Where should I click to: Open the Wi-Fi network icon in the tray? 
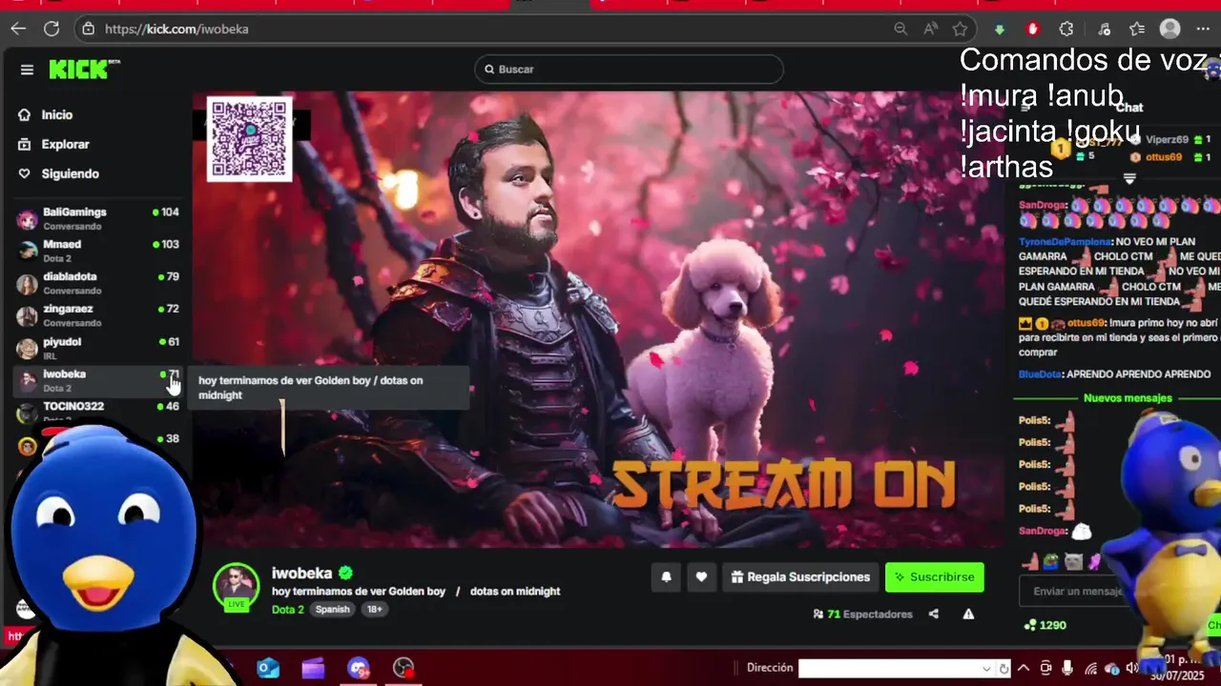point(1090,668)
